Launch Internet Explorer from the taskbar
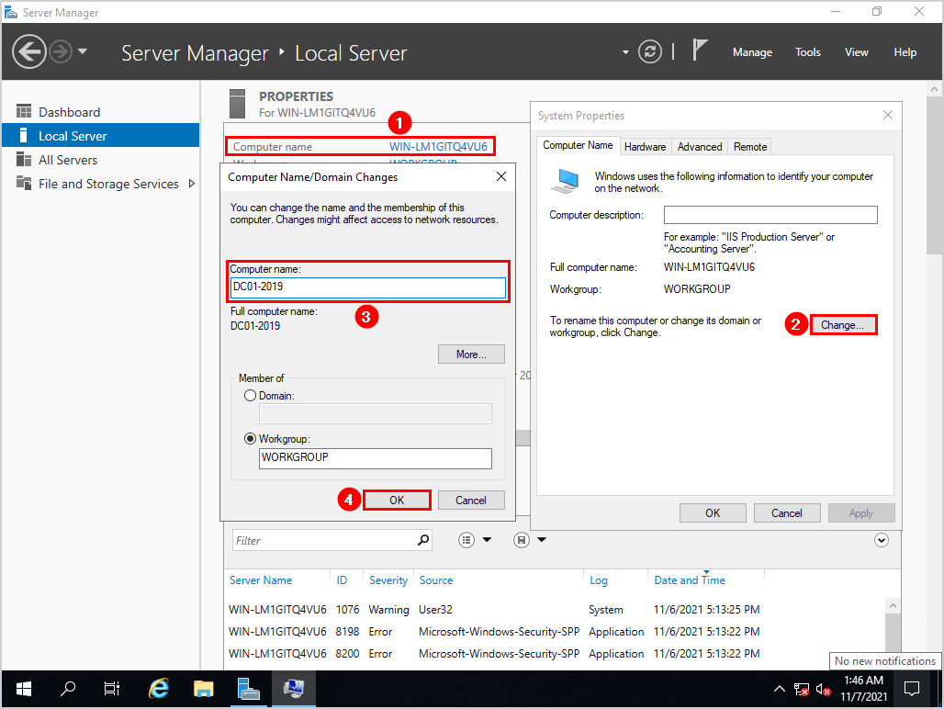Image resolution: width=944 pixels, height=709 pixels. 158,689
